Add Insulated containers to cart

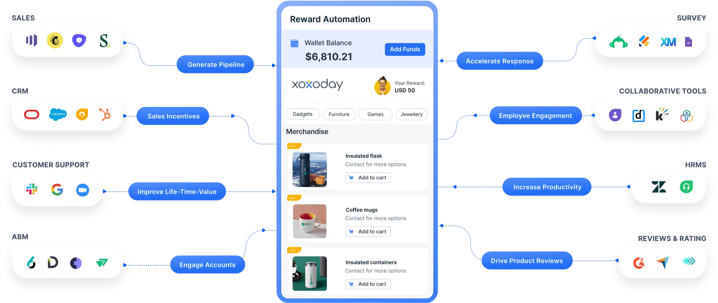coord(368,284)
